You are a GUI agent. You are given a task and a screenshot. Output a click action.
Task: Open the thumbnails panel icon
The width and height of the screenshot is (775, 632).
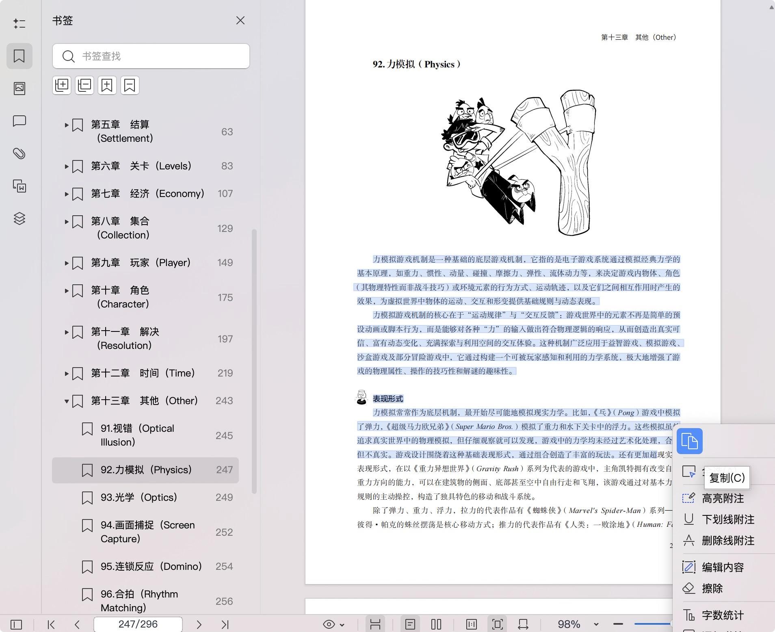[x=19, y=89]
